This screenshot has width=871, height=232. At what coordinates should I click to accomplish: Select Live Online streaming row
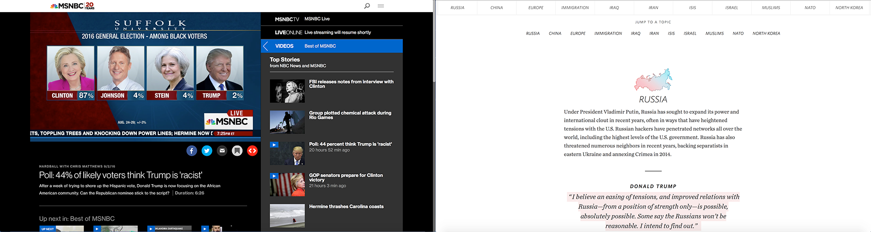(x=332, y=32)
